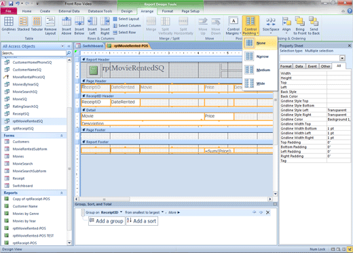Viewport: 353px width, 253px height.
Task: Collapse the Forms group
Action: 62,136
